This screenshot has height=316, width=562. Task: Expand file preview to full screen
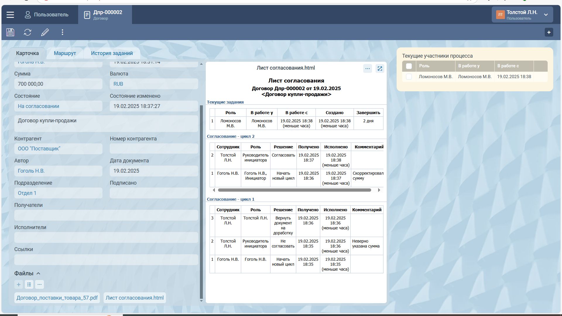click(380, 68)
